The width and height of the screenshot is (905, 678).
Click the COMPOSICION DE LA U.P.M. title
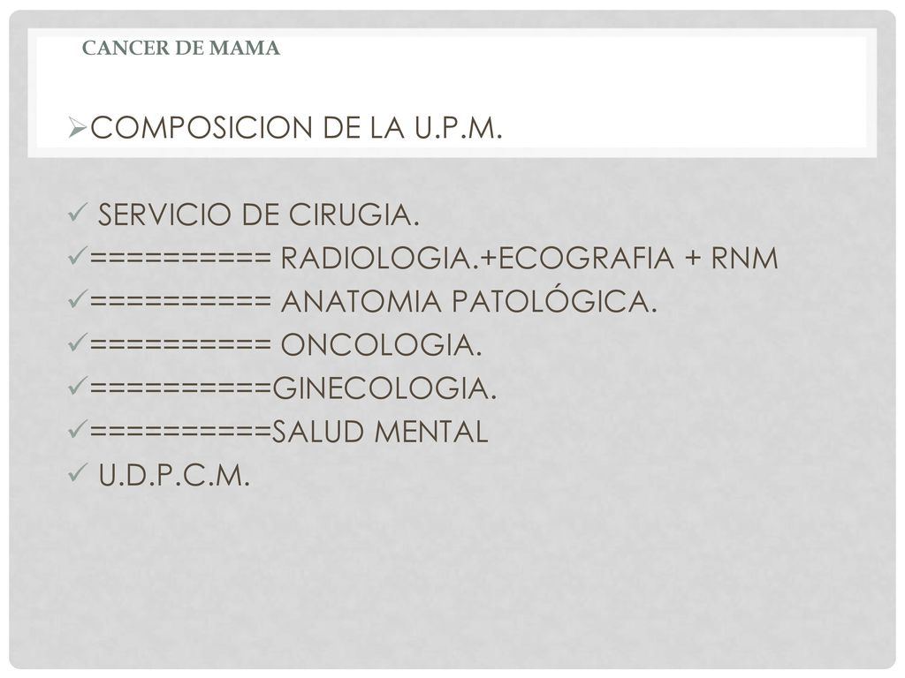(x=297, y=127)
